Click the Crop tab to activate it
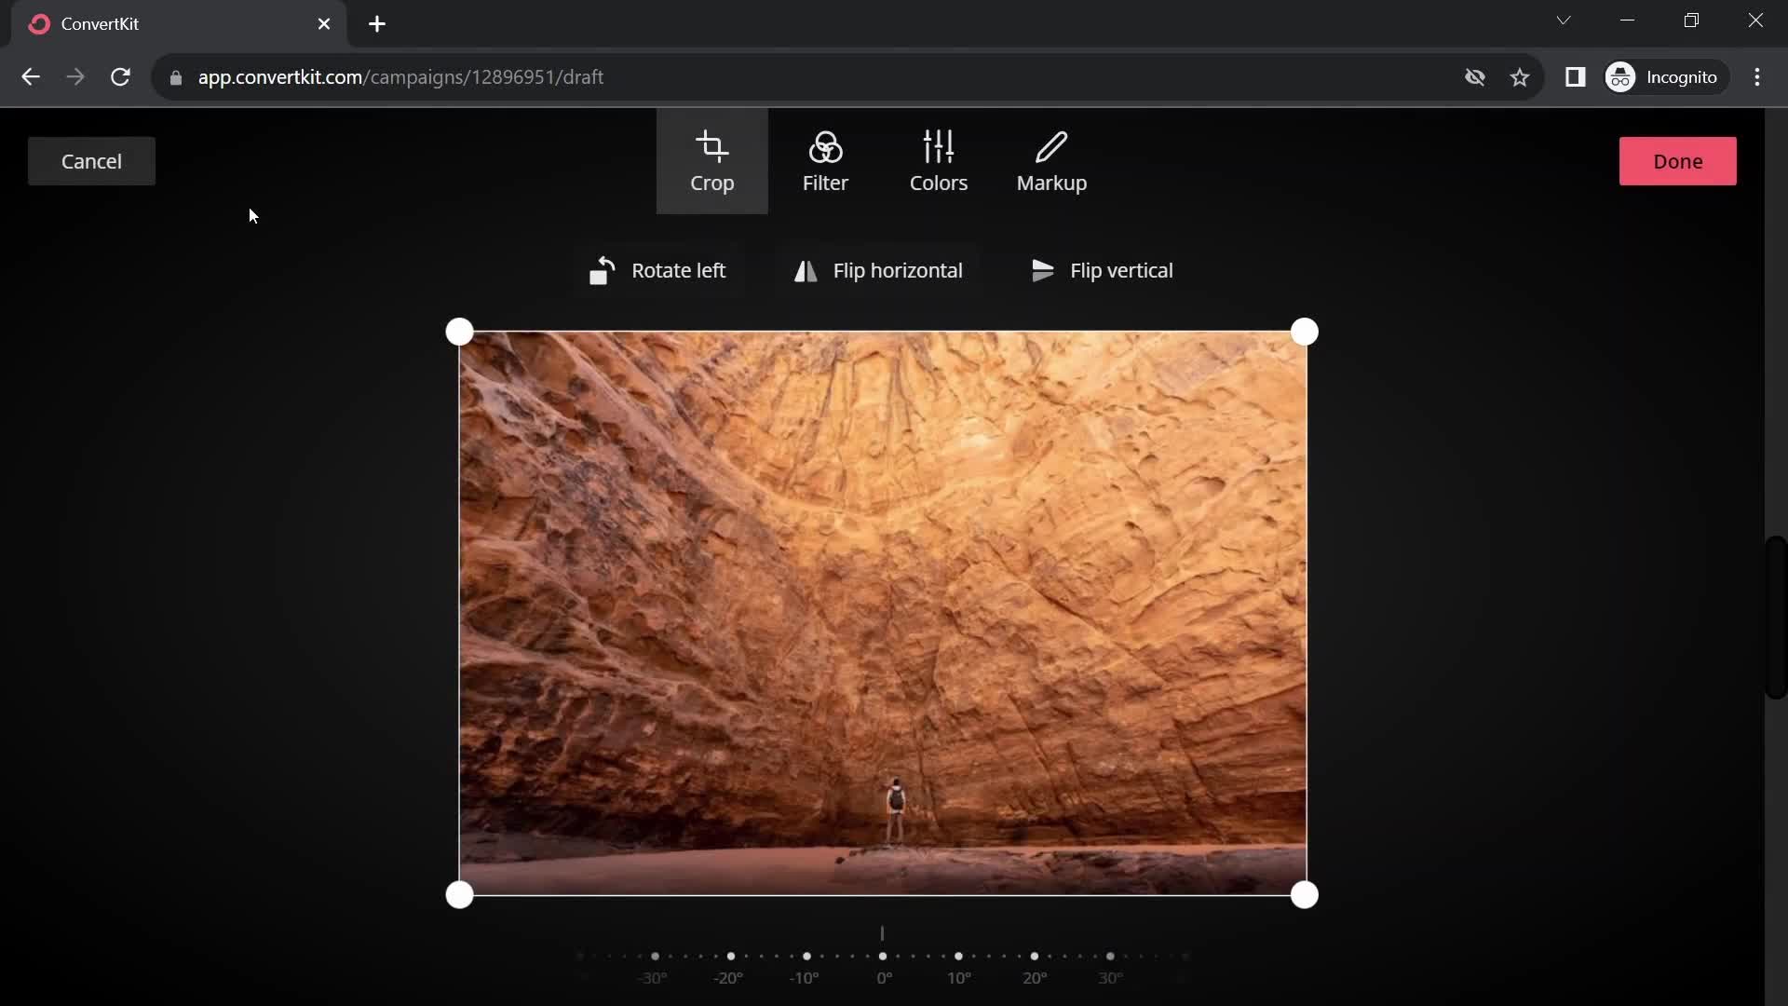 tap(711, 161)
